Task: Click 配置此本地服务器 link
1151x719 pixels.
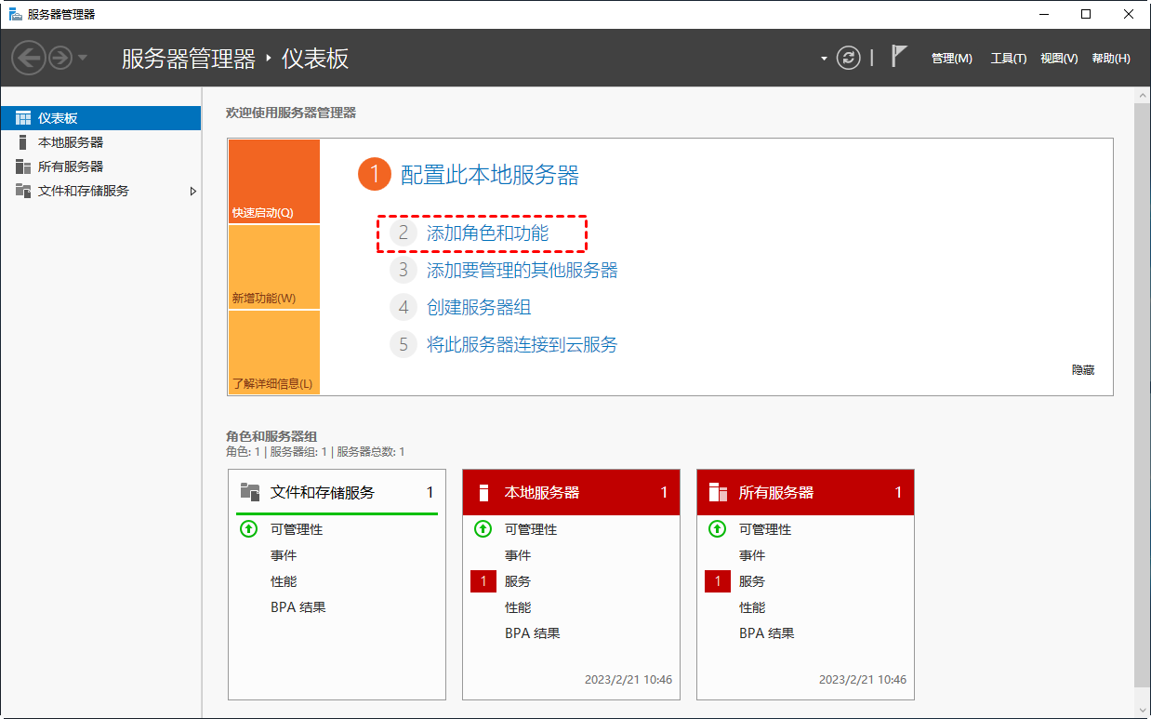Action: [x=489, y=175]
